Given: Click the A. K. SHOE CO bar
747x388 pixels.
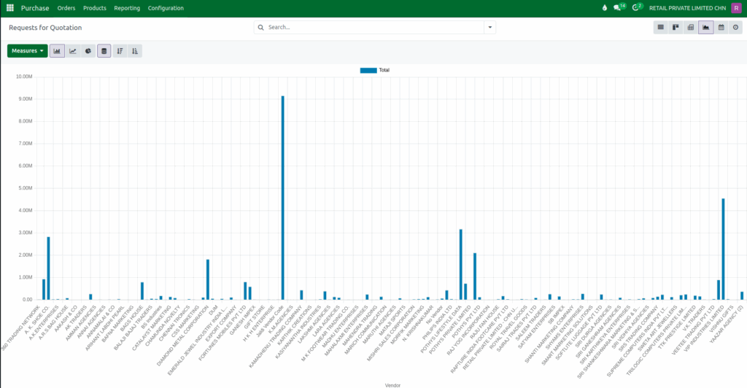Looking at the screenshot, I should (49, 268).
